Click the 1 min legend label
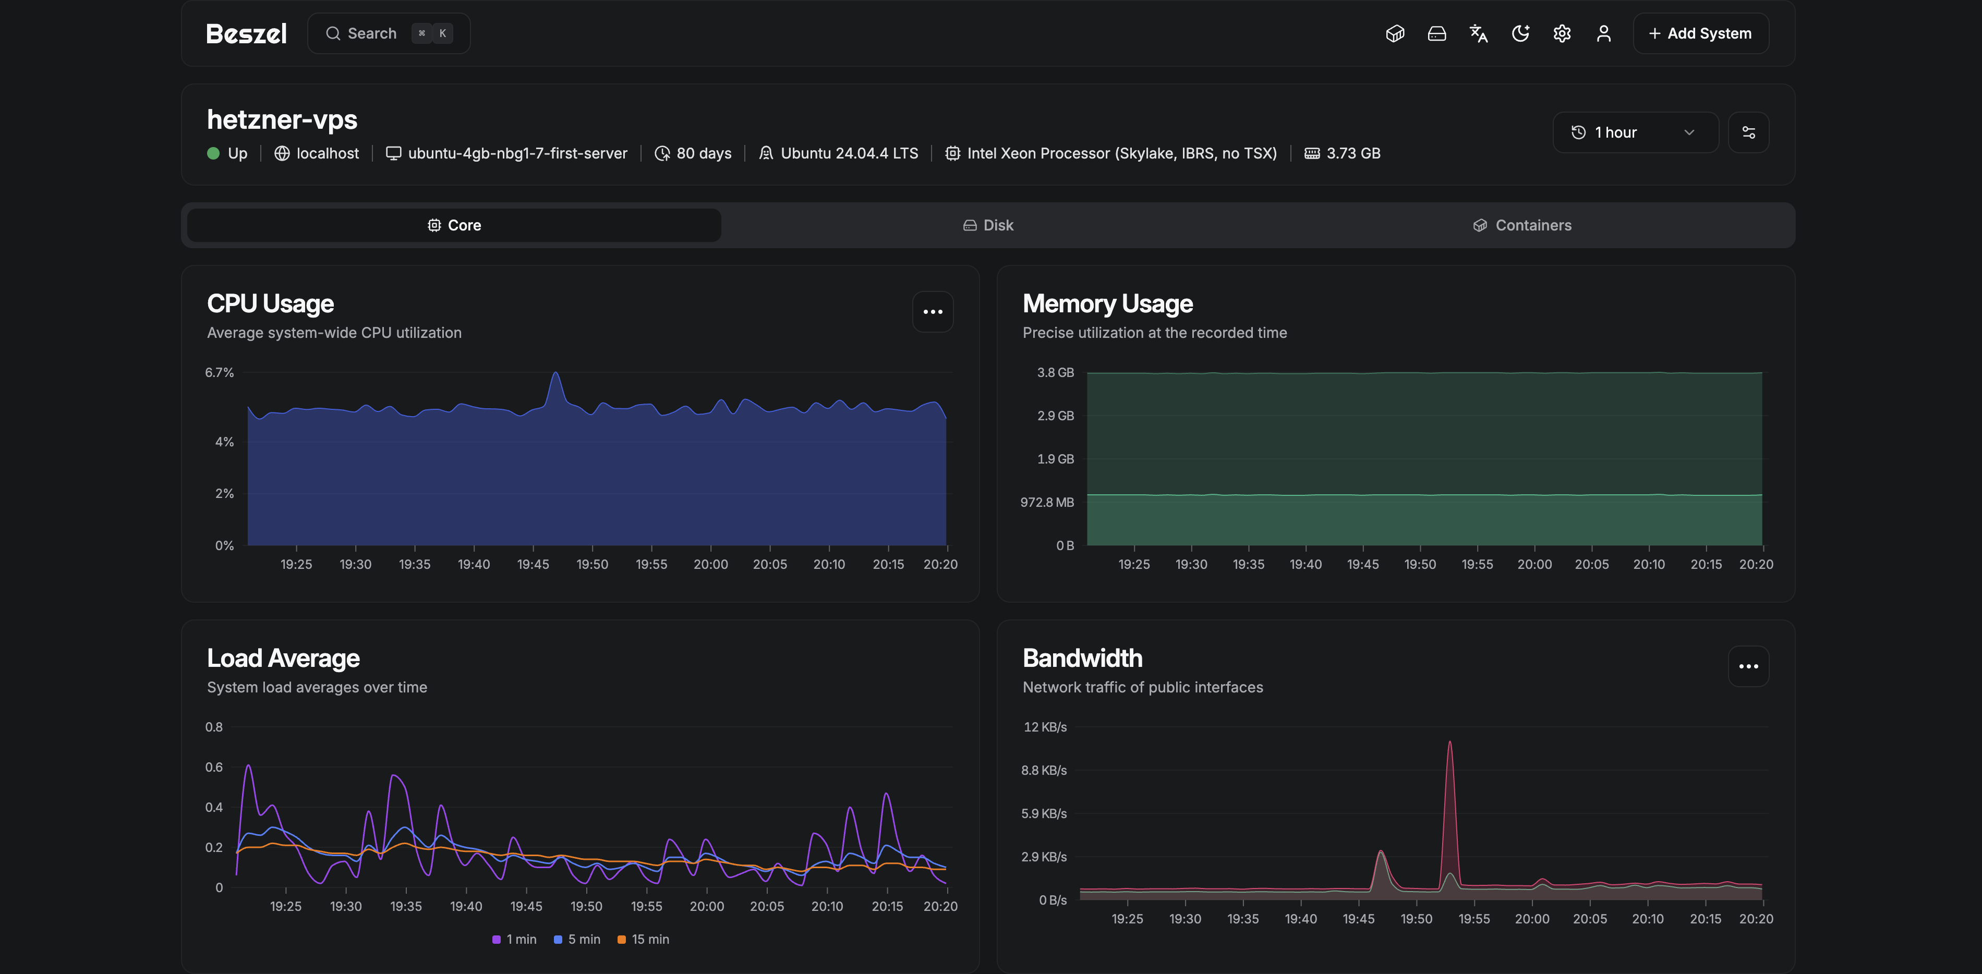This screenshot has height=974, width=1982. click(522, 940)
